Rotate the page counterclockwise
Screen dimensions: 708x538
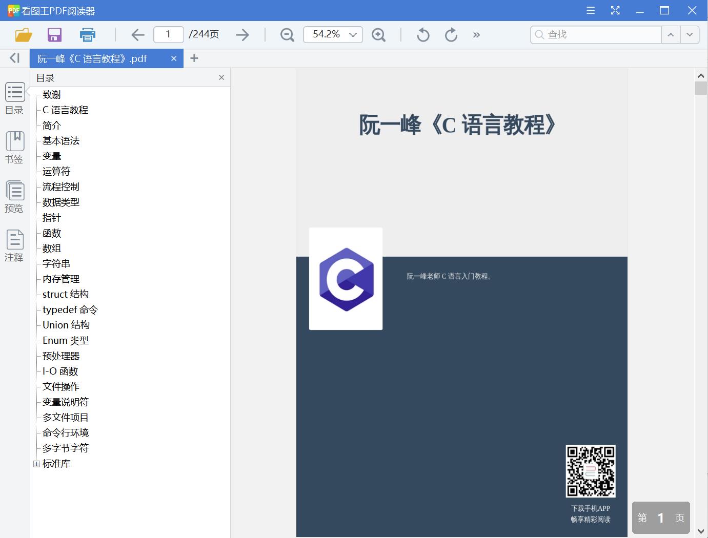coord(422,34)
